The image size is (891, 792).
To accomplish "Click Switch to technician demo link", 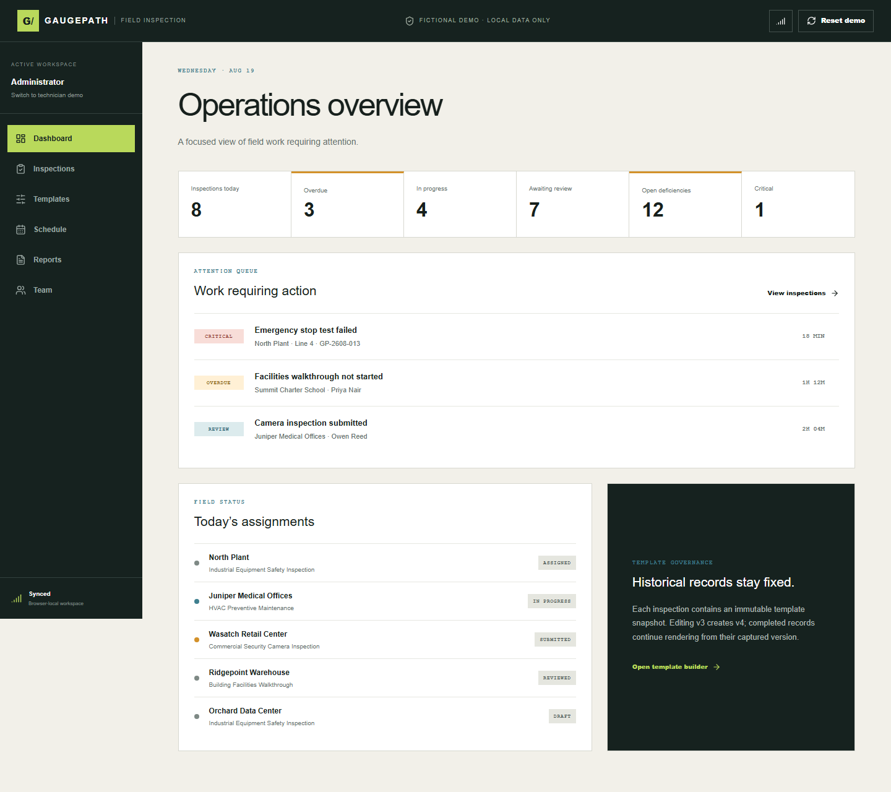I will tap(47, 95).
